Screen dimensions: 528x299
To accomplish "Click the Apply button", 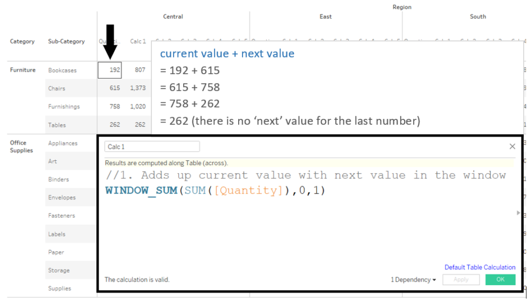I will (461, 280).
